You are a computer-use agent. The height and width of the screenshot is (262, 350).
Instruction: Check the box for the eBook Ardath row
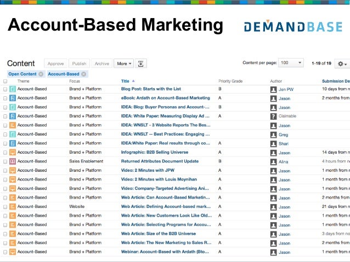coord(5,98)
